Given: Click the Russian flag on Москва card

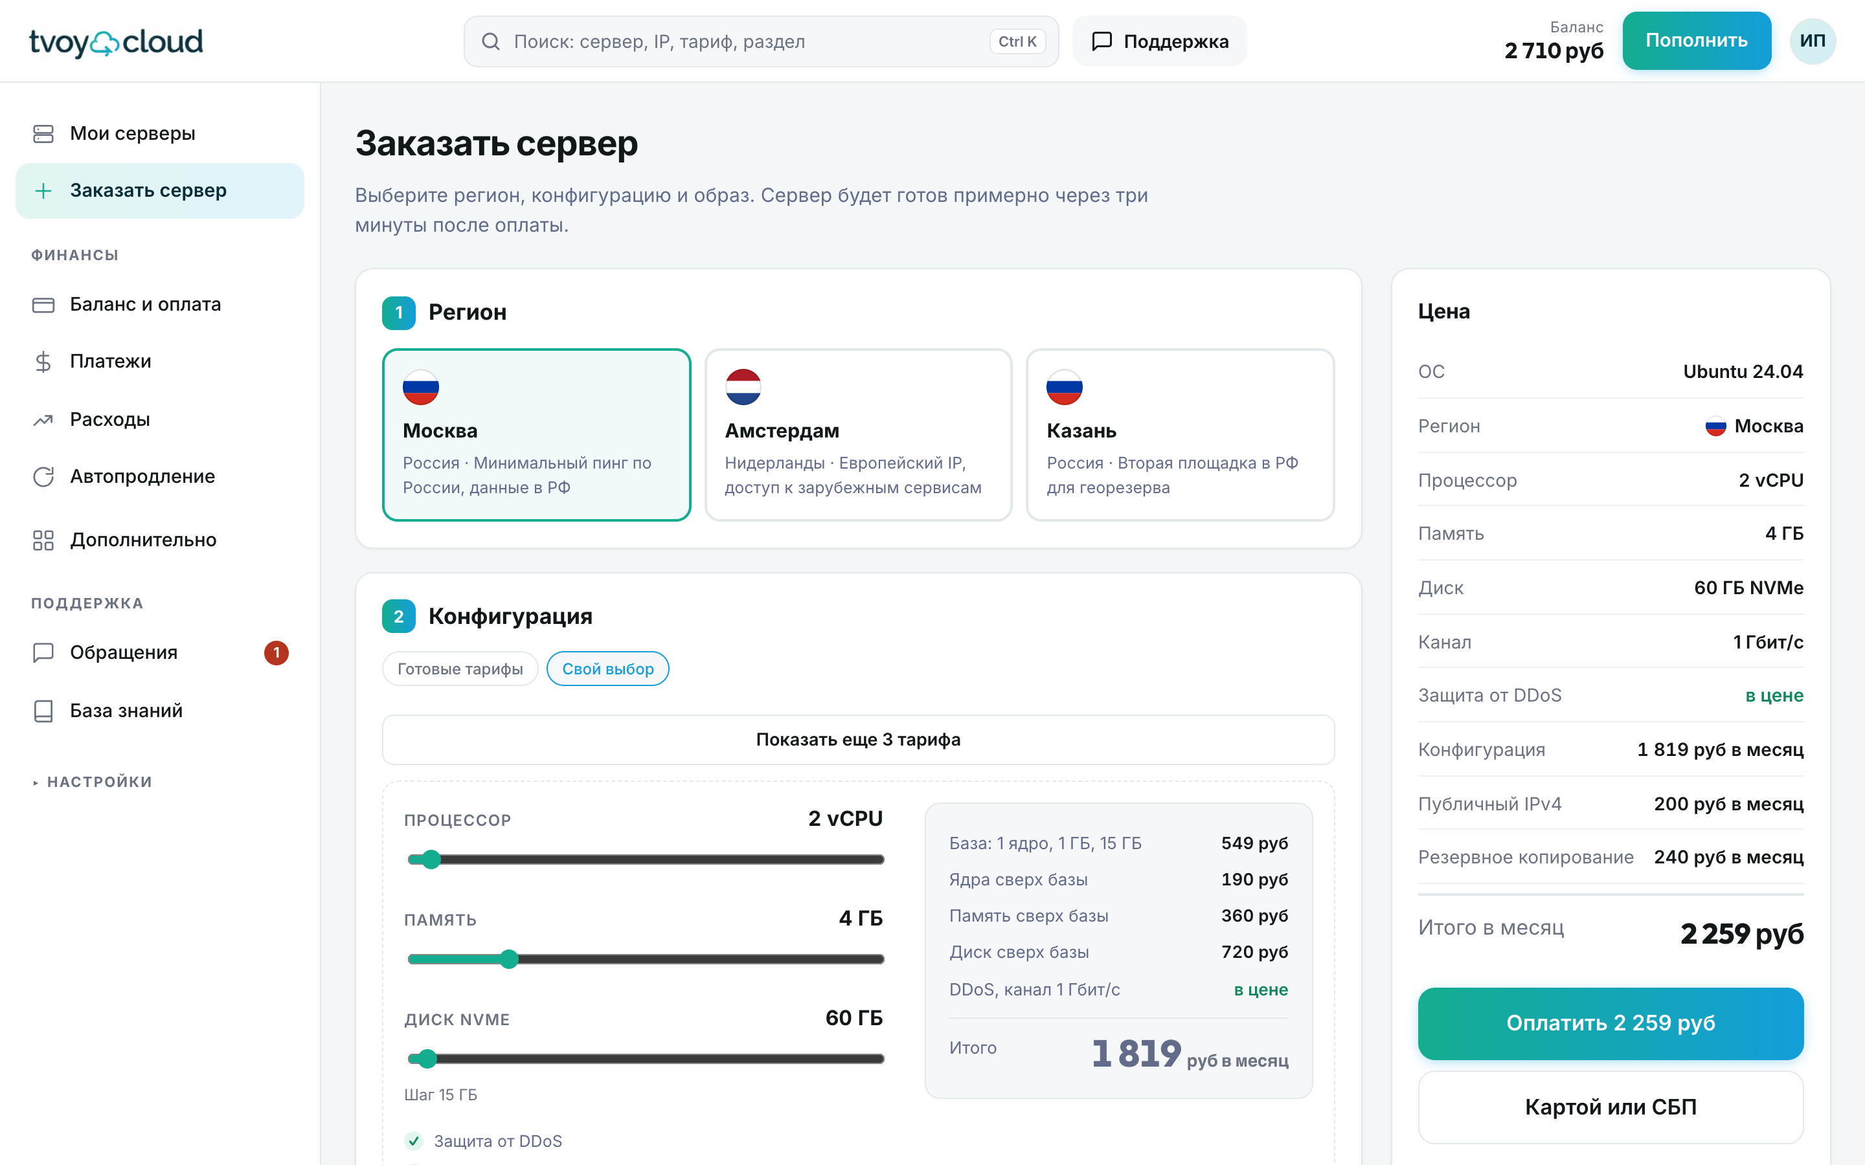Looking at the screenshot, I should [421, 388].
